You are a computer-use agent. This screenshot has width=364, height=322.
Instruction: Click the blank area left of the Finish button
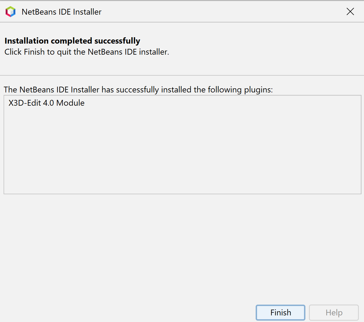[127, 312]
